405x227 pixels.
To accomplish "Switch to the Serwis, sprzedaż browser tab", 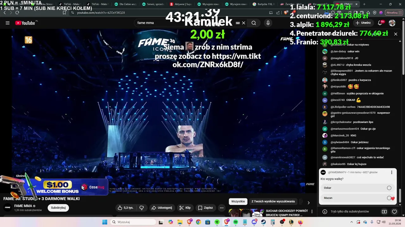I will pyautogui.click(x=153, y=4).
